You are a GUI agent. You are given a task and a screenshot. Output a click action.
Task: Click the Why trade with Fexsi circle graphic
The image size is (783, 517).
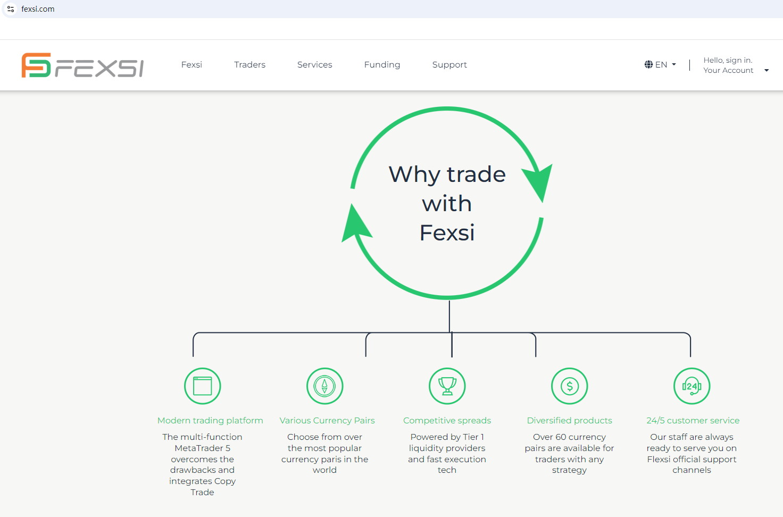pos(447,203)
